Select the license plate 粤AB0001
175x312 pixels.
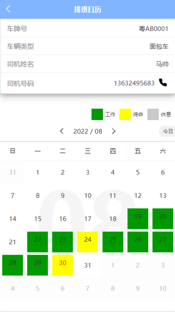tap(154, 29)
